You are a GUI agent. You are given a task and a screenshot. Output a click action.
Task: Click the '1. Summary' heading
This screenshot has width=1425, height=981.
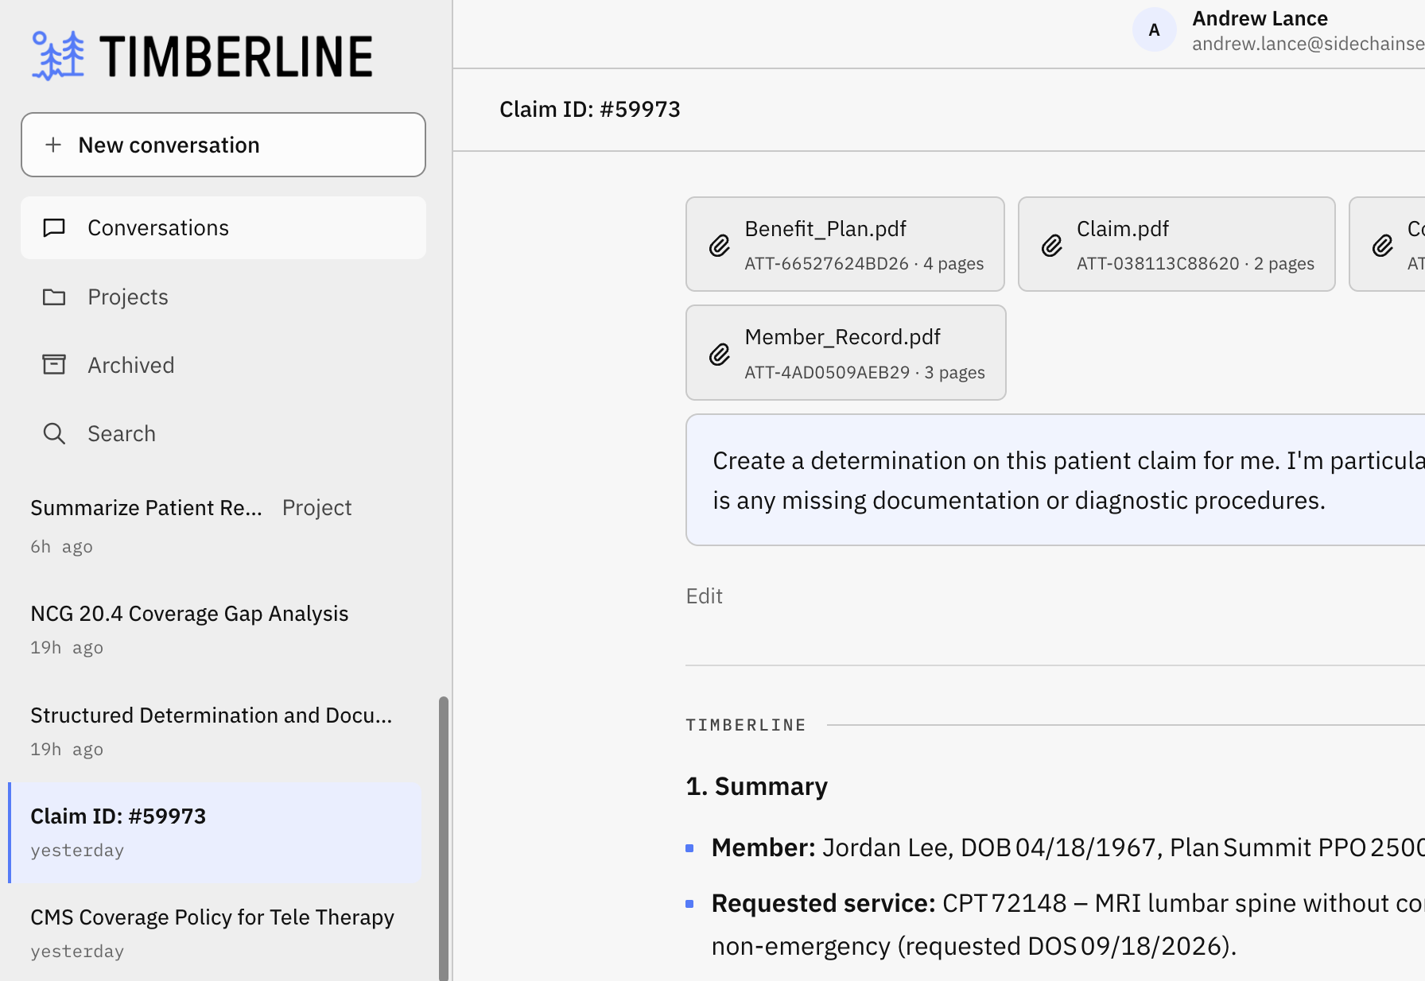click(757, 786)
